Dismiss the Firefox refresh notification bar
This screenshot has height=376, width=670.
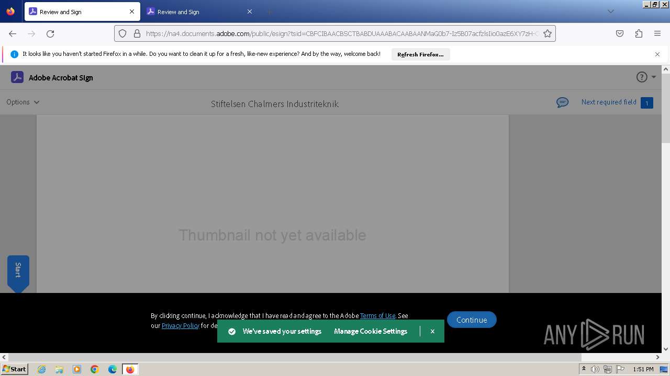pos(657,54)
